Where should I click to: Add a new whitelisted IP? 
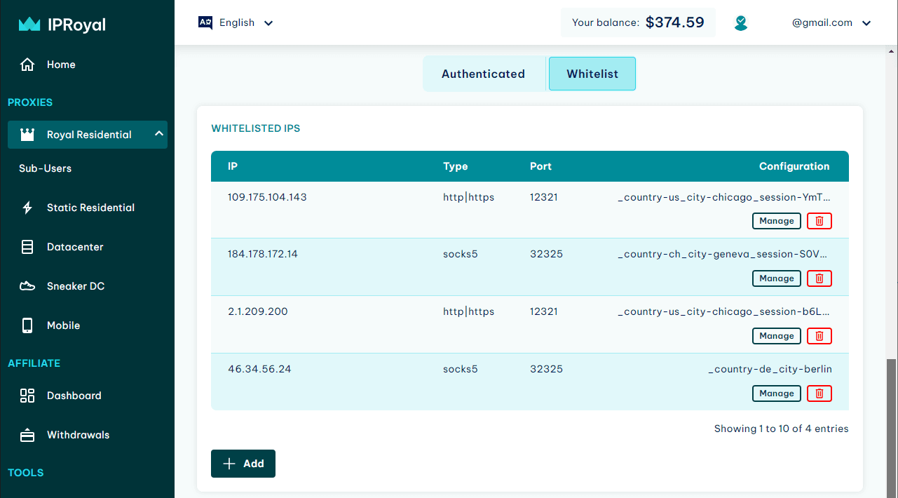click(243, 464)
